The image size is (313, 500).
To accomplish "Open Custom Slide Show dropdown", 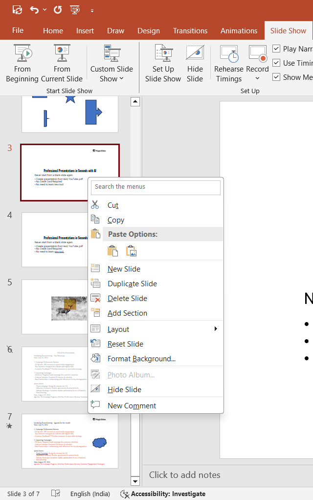I will [112, 63].
